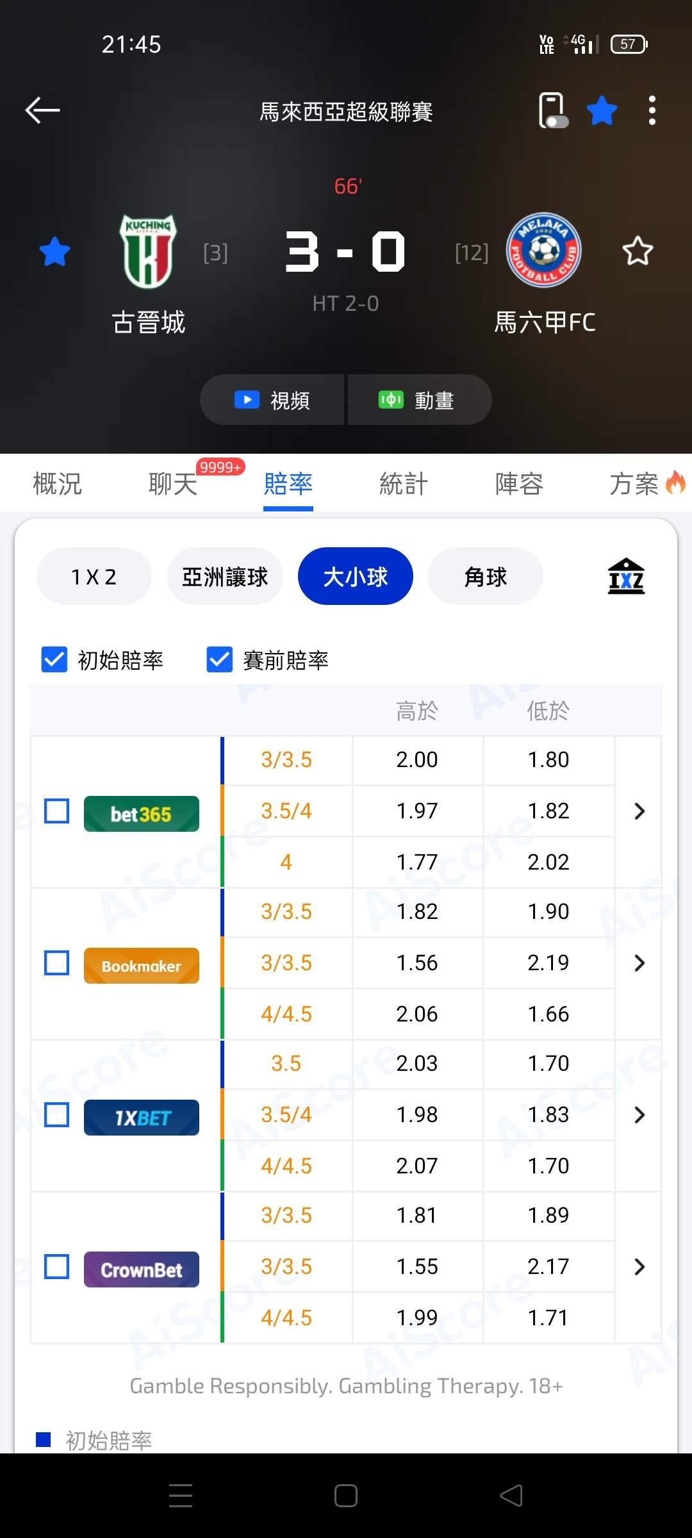Toggle the phone notification switch icon
The image size is (692, 1538).
pos(553,110)
